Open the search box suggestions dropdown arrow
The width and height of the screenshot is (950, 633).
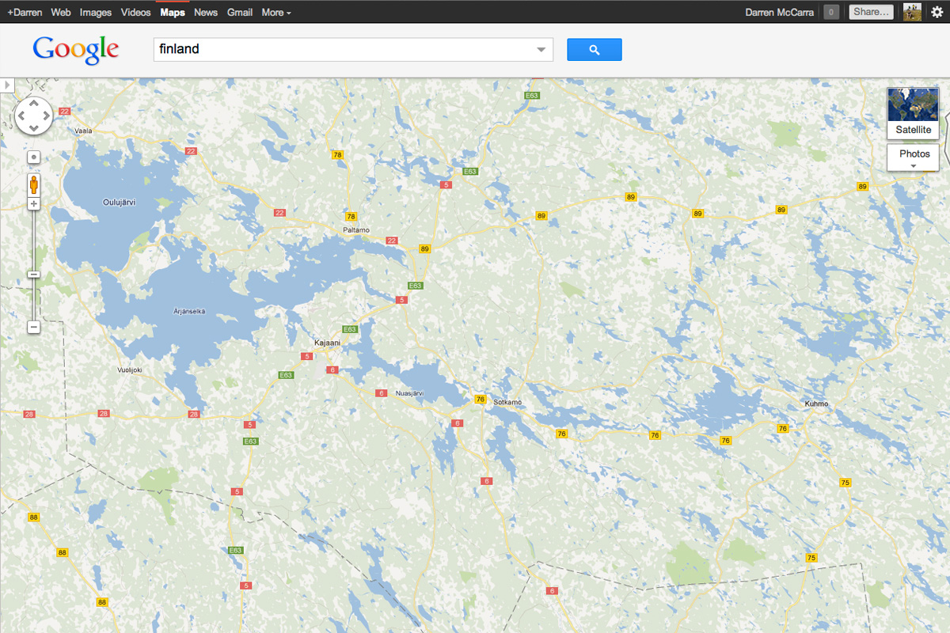click(541, 49)
